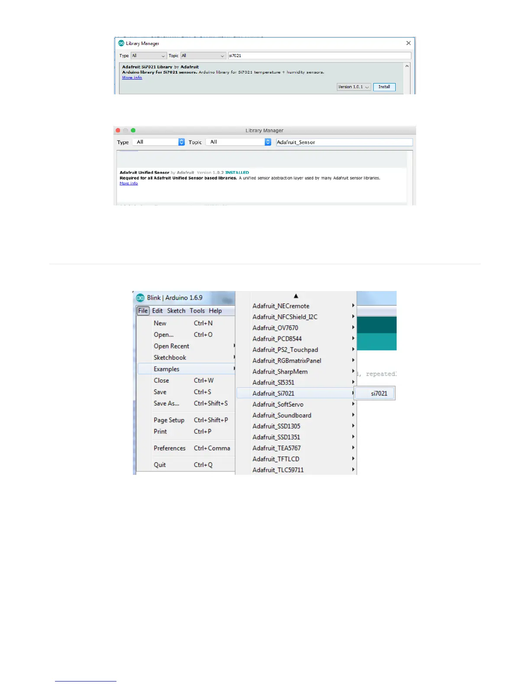Select Adafruit_OV7670 example entry

pyautogui.click(x=297, y=328)
